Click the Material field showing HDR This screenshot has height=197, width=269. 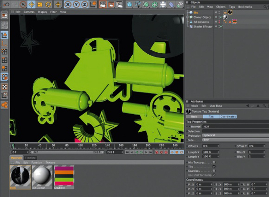point(235,126)
